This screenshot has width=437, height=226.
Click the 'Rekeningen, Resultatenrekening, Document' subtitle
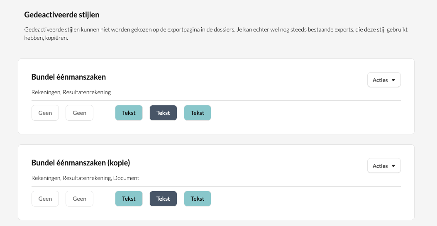pos(85,178)
